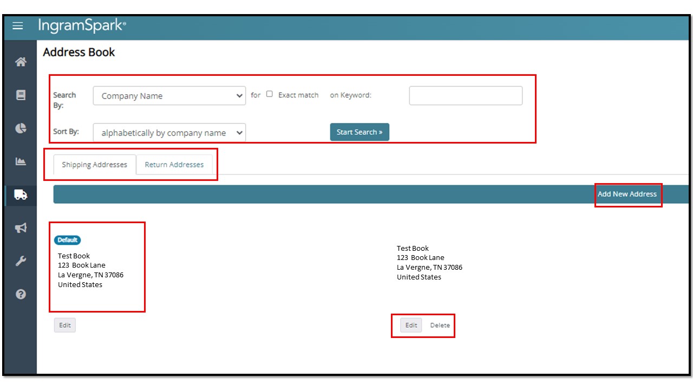Open the Titles book icon
Screen dimensions: 693x390
coord(21,95)
